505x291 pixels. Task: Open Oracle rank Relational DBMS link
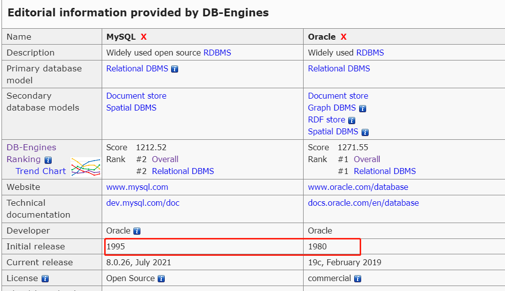coord(385,171)
